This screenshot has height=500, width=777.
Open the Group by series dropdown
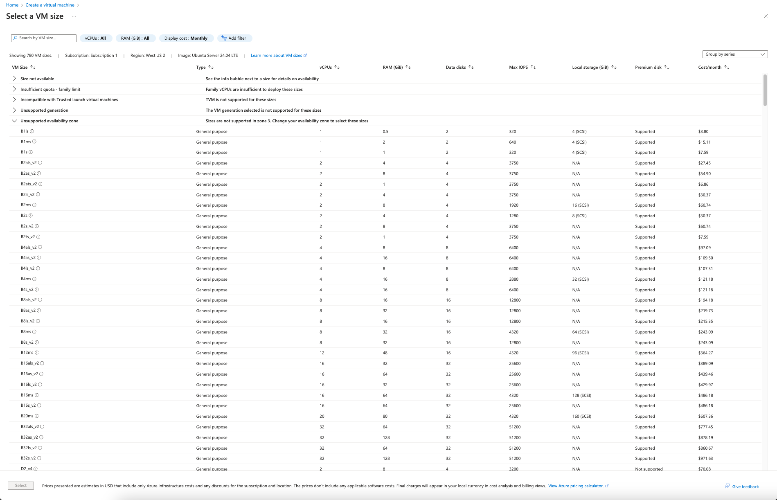tap(735, 54)
